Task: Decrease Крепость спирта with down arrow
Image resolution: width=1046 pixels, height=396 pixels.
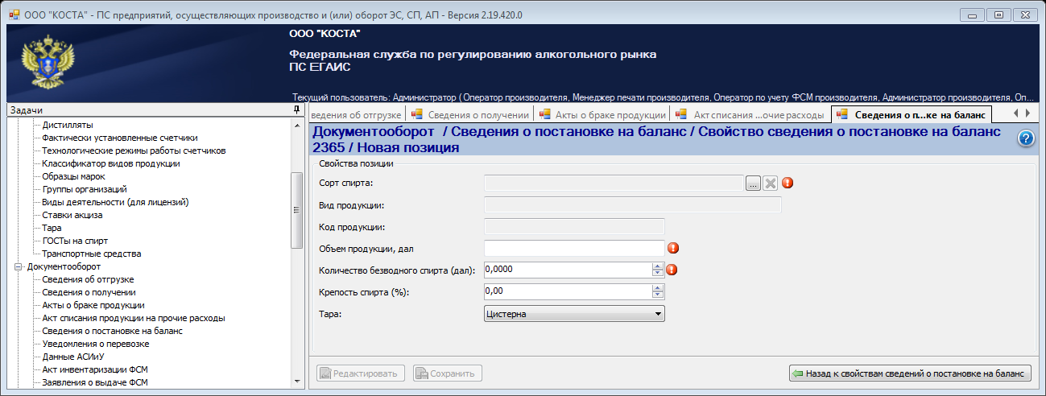Action: pos(657,295)
